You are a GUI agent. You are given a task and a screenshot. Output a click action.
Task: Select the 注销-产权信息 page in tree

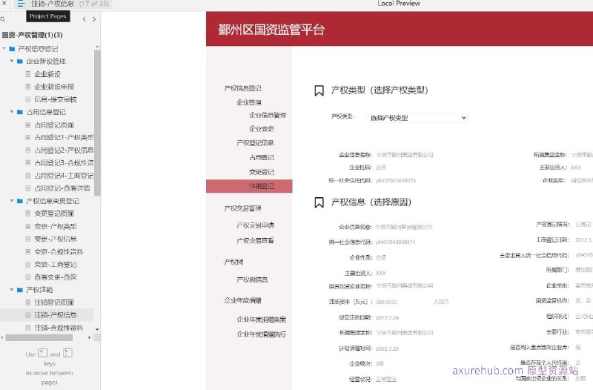[56, 314]
